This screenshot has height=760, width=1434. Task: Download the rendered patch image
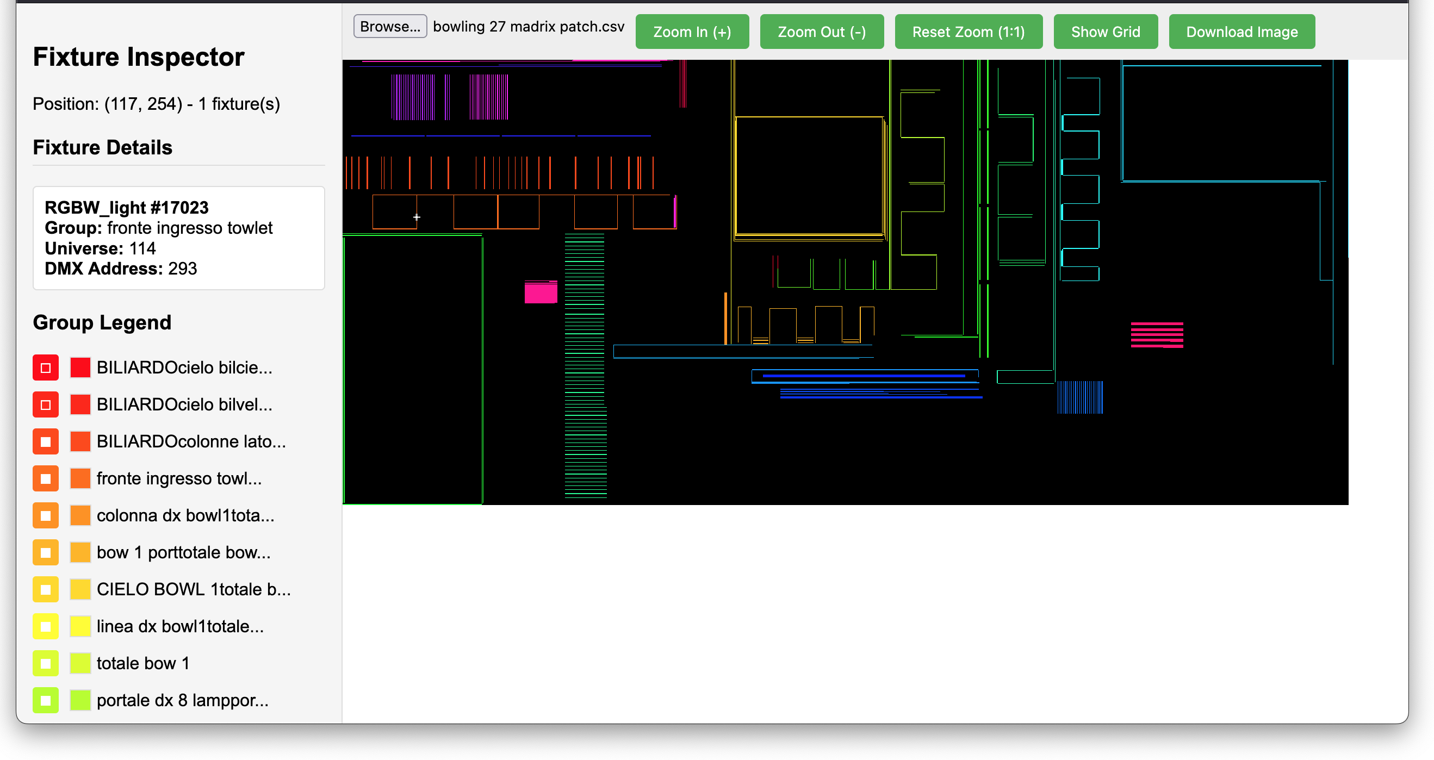pyautogui.click(x=1241, y=32)
